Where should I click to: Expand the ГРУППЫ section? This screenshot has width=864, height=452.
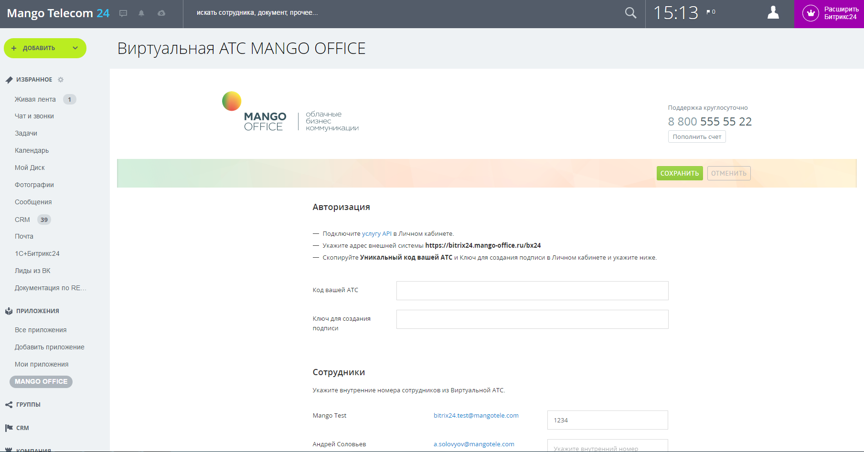click(29, 404)
